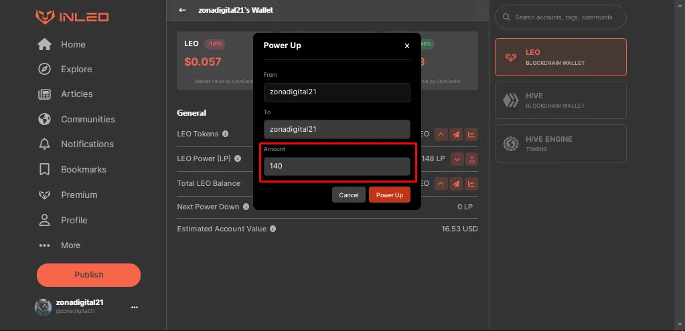The image size is (685, 331).
Task: Click the From account field
Action: pyautogui.click(x=337, y=92)
